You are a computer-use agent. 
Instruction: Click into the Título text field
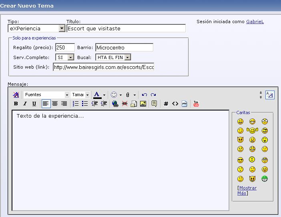click(x=126, y=28)
